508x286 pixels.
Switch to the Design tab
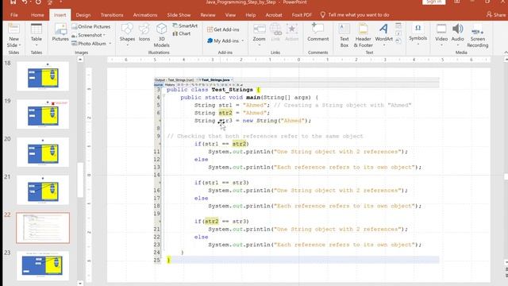(x=83, y=15)
